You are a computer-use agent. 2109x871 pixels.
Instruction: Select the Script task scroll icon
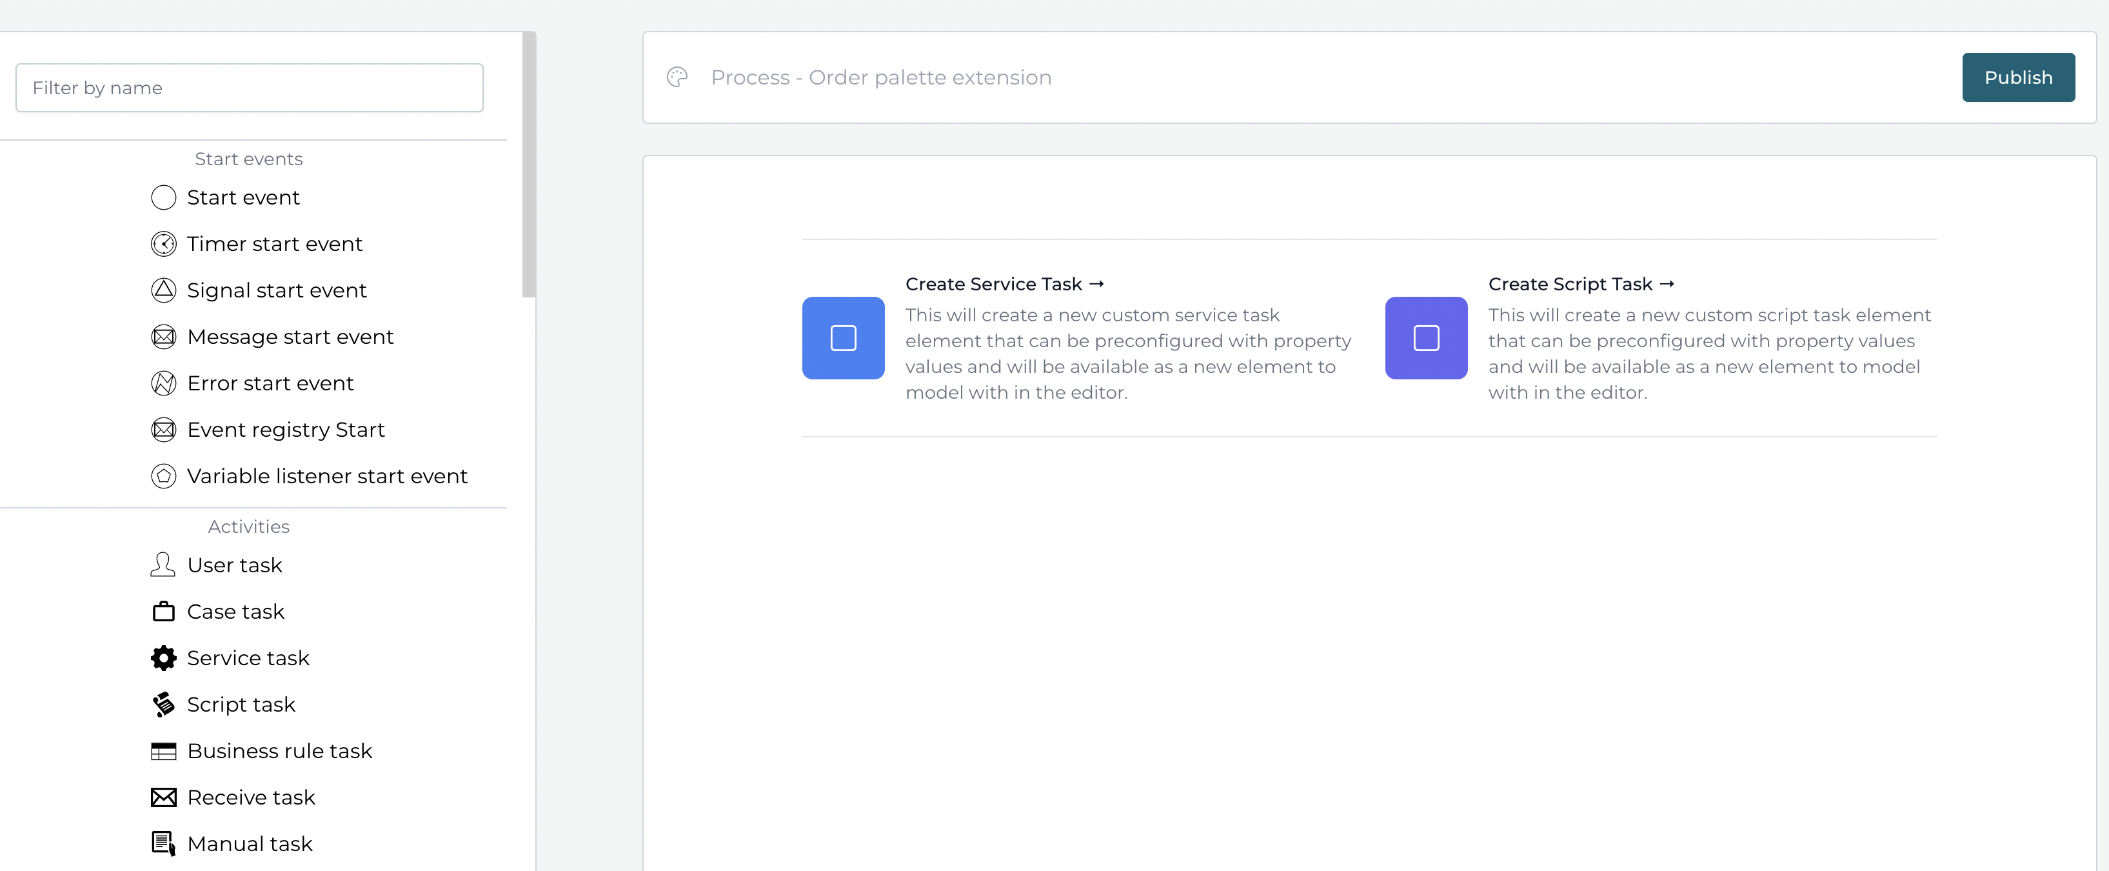[x=164, y=705]
